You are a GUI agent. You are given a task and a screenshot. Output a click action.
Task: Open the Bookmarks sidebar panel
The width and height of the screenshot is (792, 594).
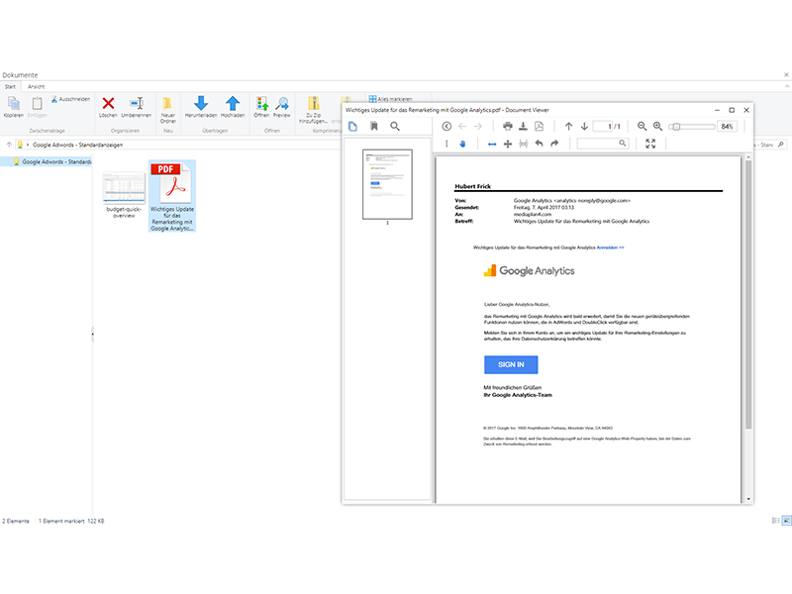pos(374,127)
